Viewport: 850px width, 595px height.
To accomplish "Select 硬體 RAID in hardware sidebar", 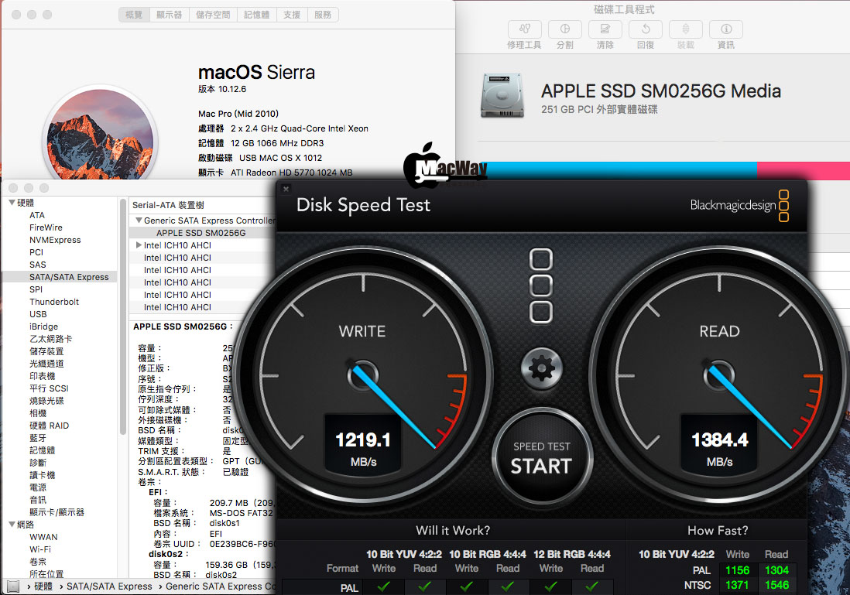I will click(50, 426).
